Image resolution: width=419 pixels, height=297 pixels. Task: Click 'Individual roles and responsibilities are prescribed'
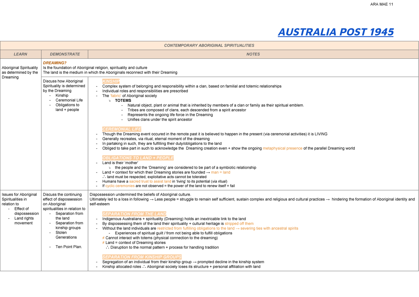145,91
